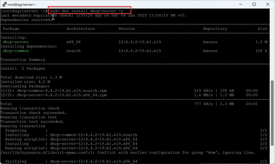Click 'Transaction check succeeded.' line
The height and width of the screenshot is (164, 275).
pos(33,113)
